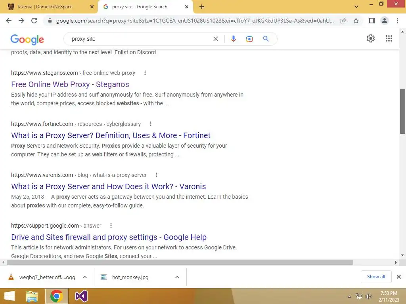
Task: Open Google quick settings gear
Action: click(x=371, y=38)
